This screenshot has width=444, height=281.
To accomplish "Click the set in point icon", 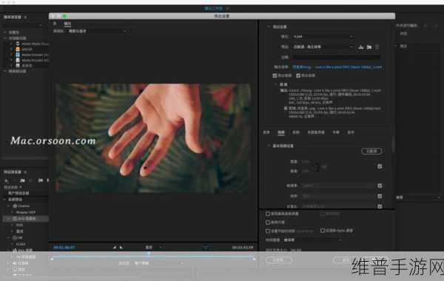I will tap(115, 247).
